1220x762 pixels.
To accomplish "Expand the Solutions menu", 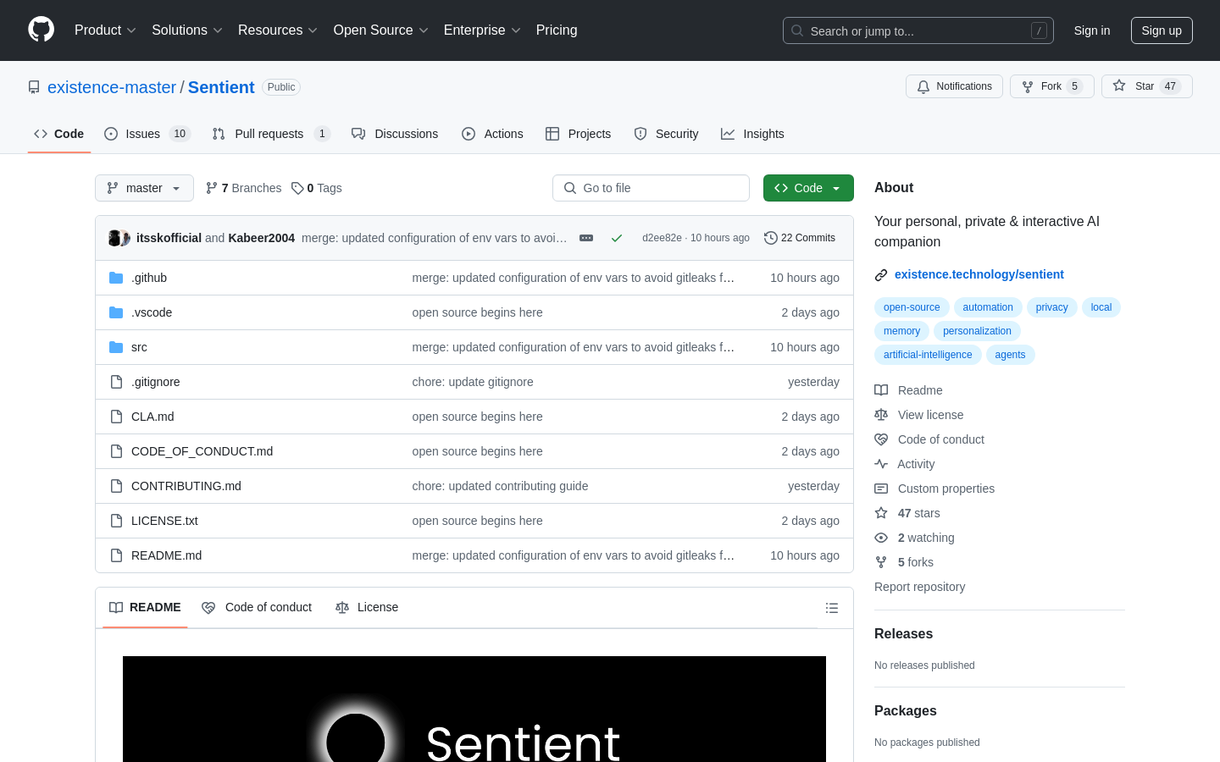I will pyautogui.click(x=187, y=30).
